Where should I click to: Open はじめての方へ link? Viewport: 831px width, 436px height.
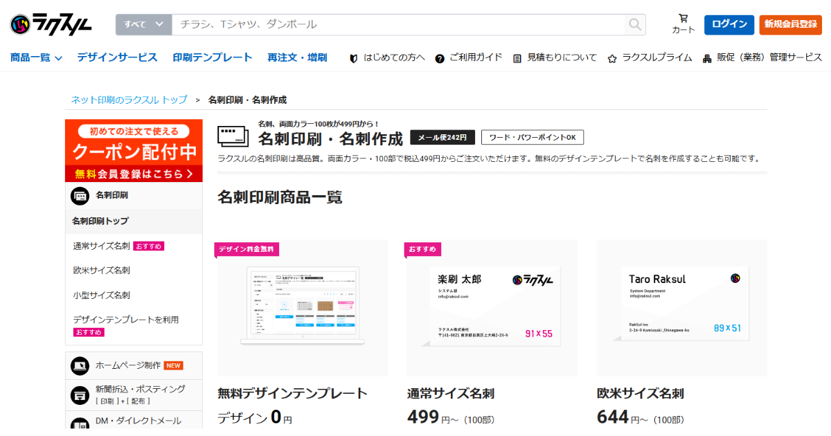tap(395, 57)
